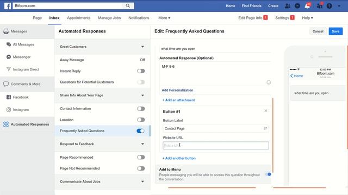Select the Inbox tab
This screenshot has height=195, width=348.
54,18
